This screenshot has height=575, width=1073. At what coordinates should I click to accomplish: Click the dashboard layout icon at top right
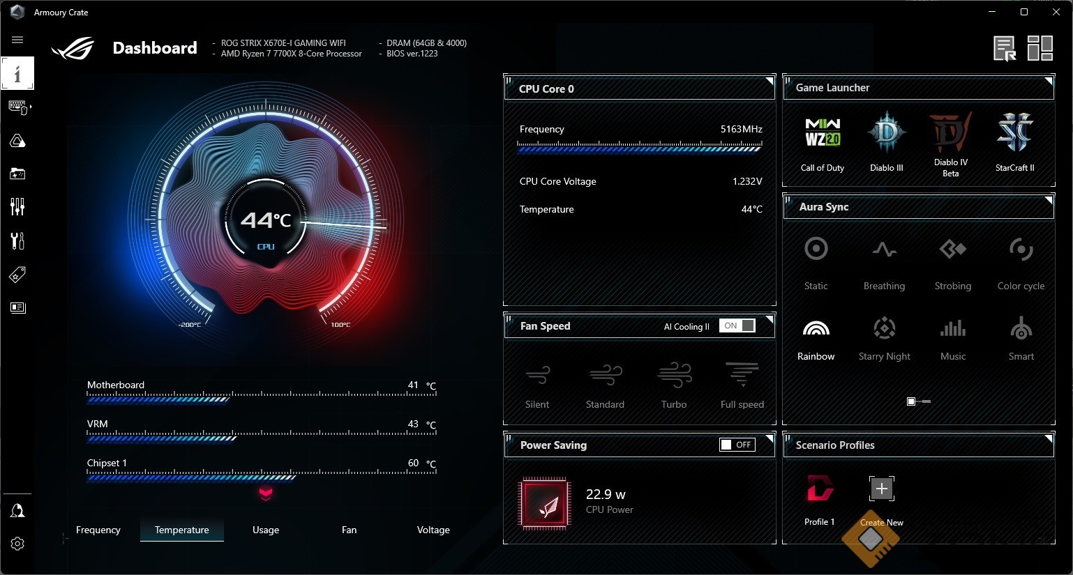pos(1040,49)
